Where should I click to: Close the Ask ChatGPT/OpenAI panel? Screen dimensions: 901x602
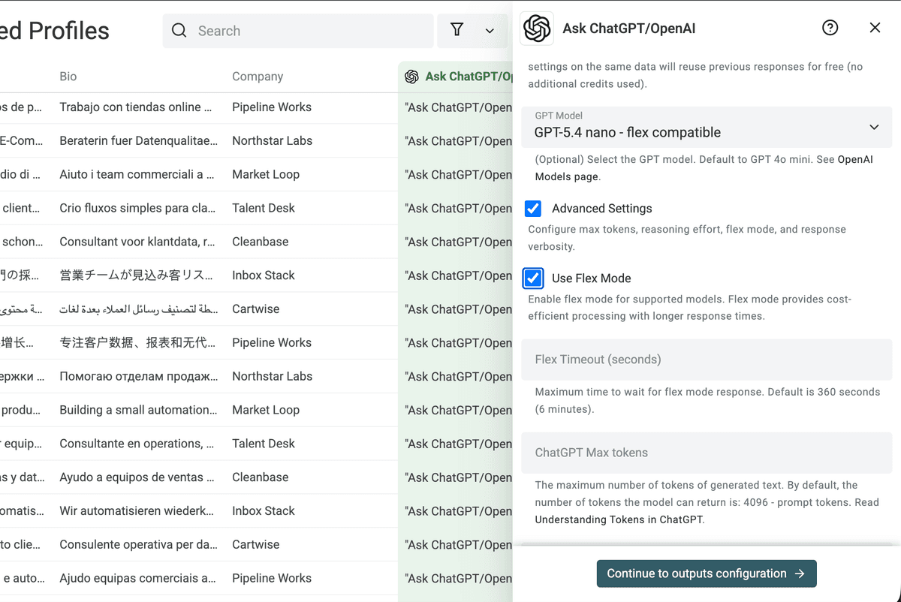[x=875, y=28]
